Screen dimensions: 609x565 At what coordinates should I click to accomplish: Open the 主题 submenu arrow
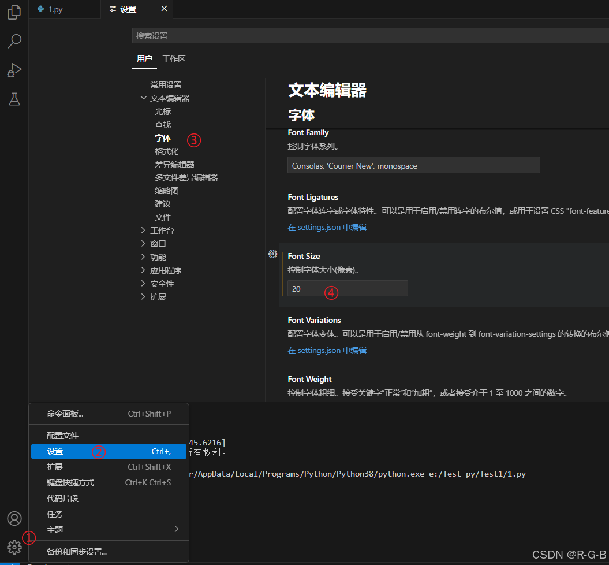(x=176, y=529)
